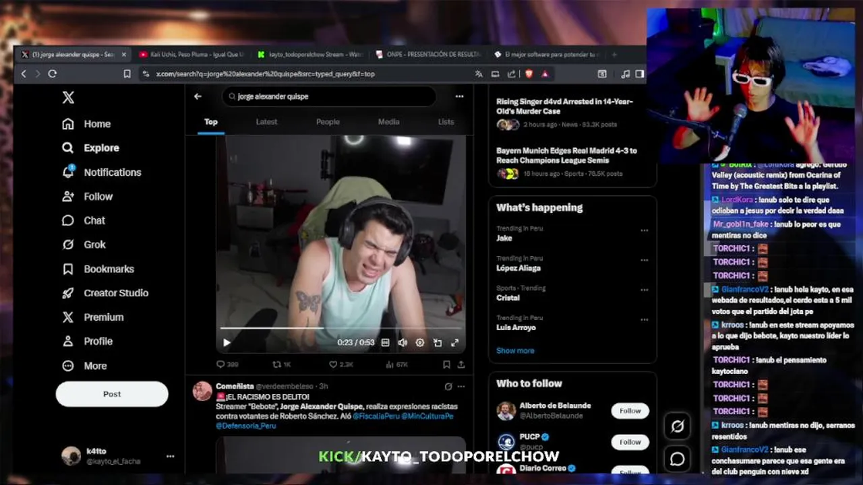The height and width of the screenshot is (485, 863).
Task: Share the video tweet
Action: (461, 364)
